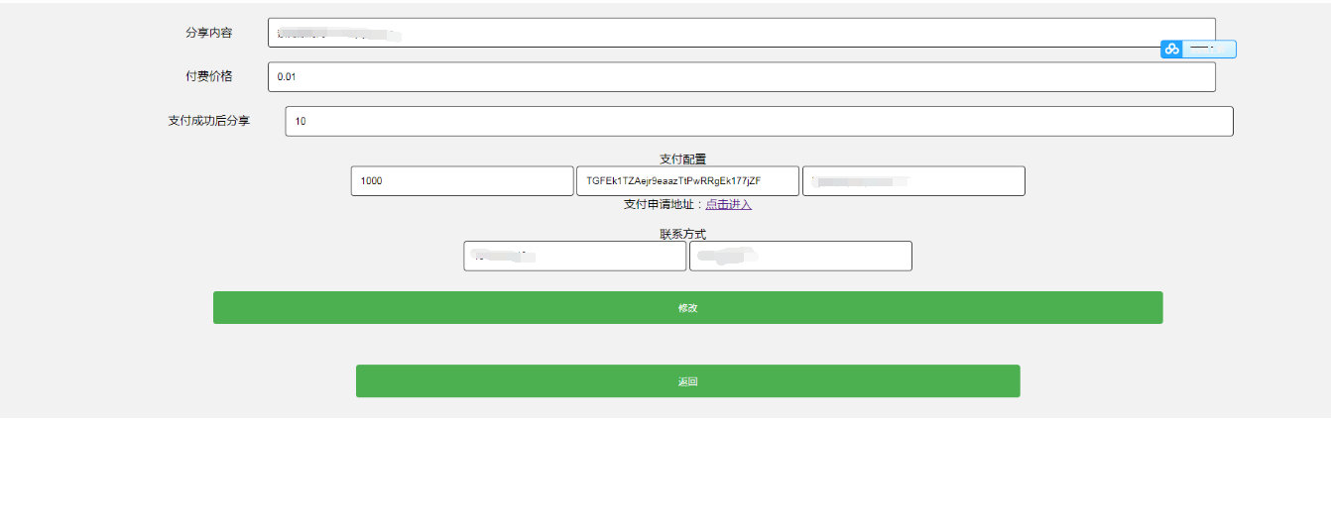Click the 付费价格 label

coord(208,76)
